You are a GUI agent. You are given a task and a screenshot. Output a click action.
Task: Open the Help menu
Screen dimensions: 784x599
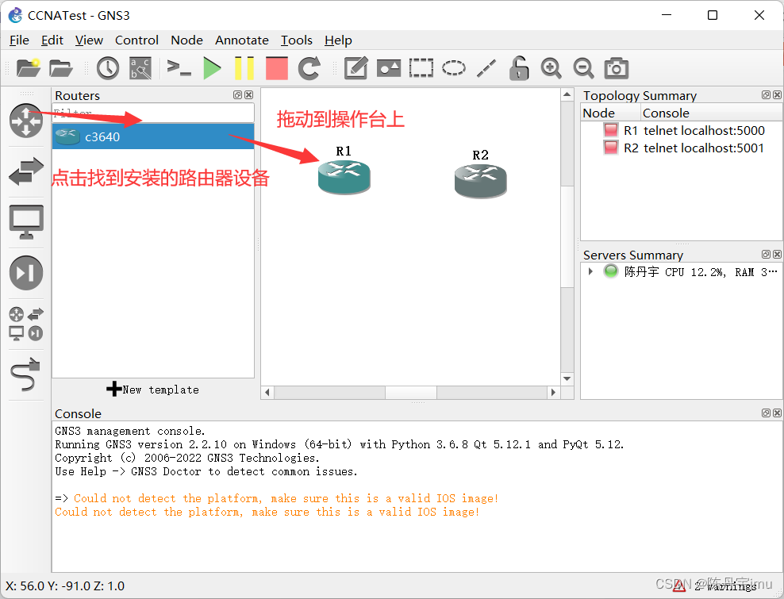pos(338,40)
